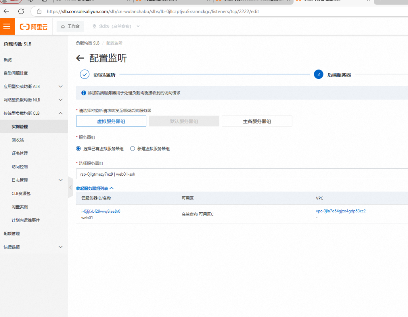Open the 华北6 region dropdown

[x=116, y=27]
